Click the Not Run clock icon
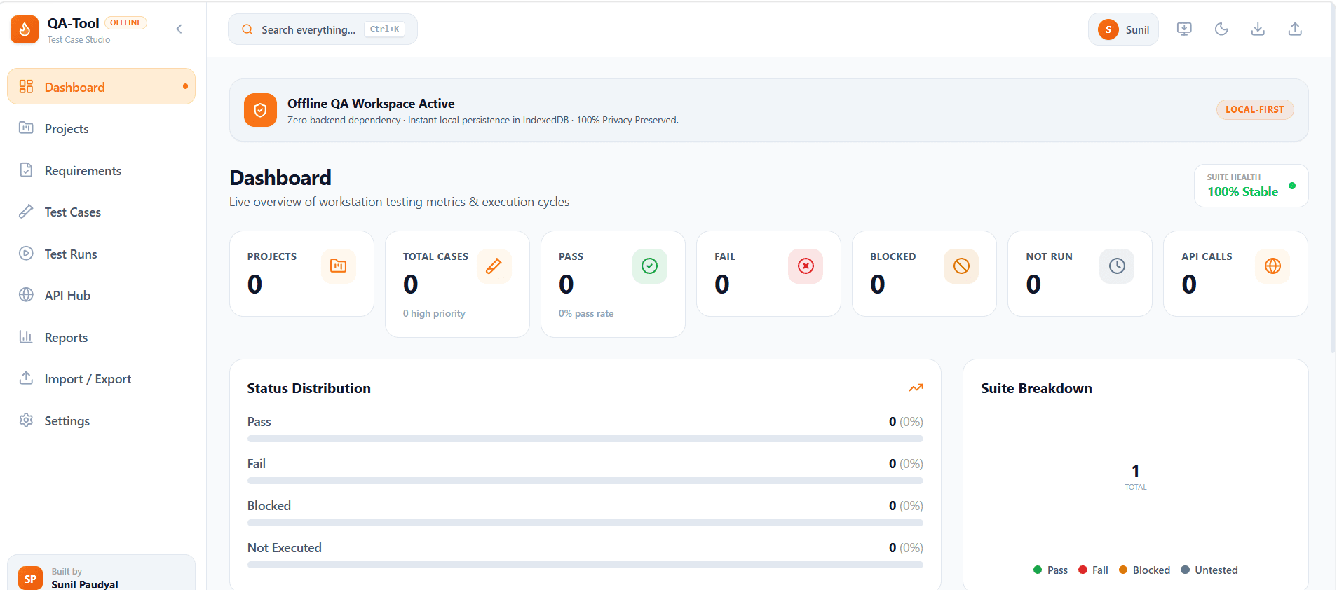This screenshot has width=1337, height=590. pos(1117,266)
